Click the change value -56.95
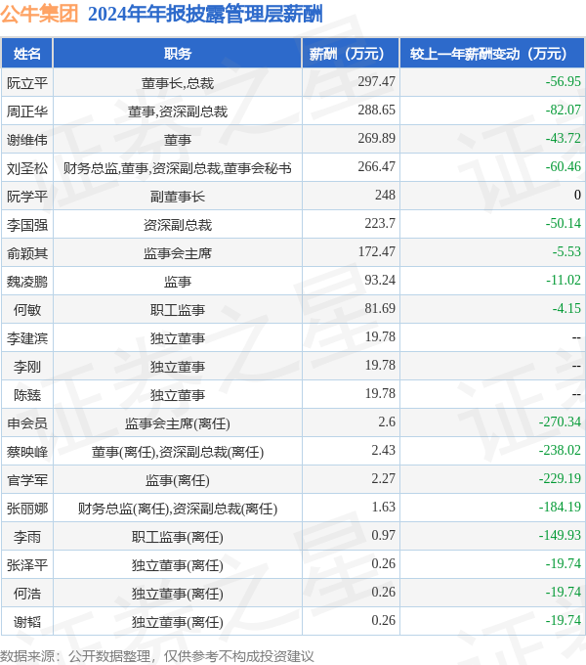The width and height of the screenshot is (586, 665). click(563, 81)
